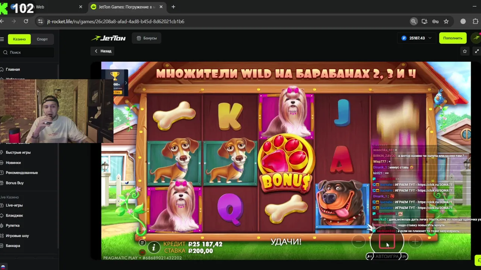This screenshot has width=481, height=270.
Task: Open the hamburger menu at the top of the sidebar
Action: pyautogui.click(x=2, y=39)
